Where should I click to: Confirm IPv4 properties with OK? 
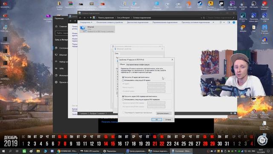coord(157,120)
